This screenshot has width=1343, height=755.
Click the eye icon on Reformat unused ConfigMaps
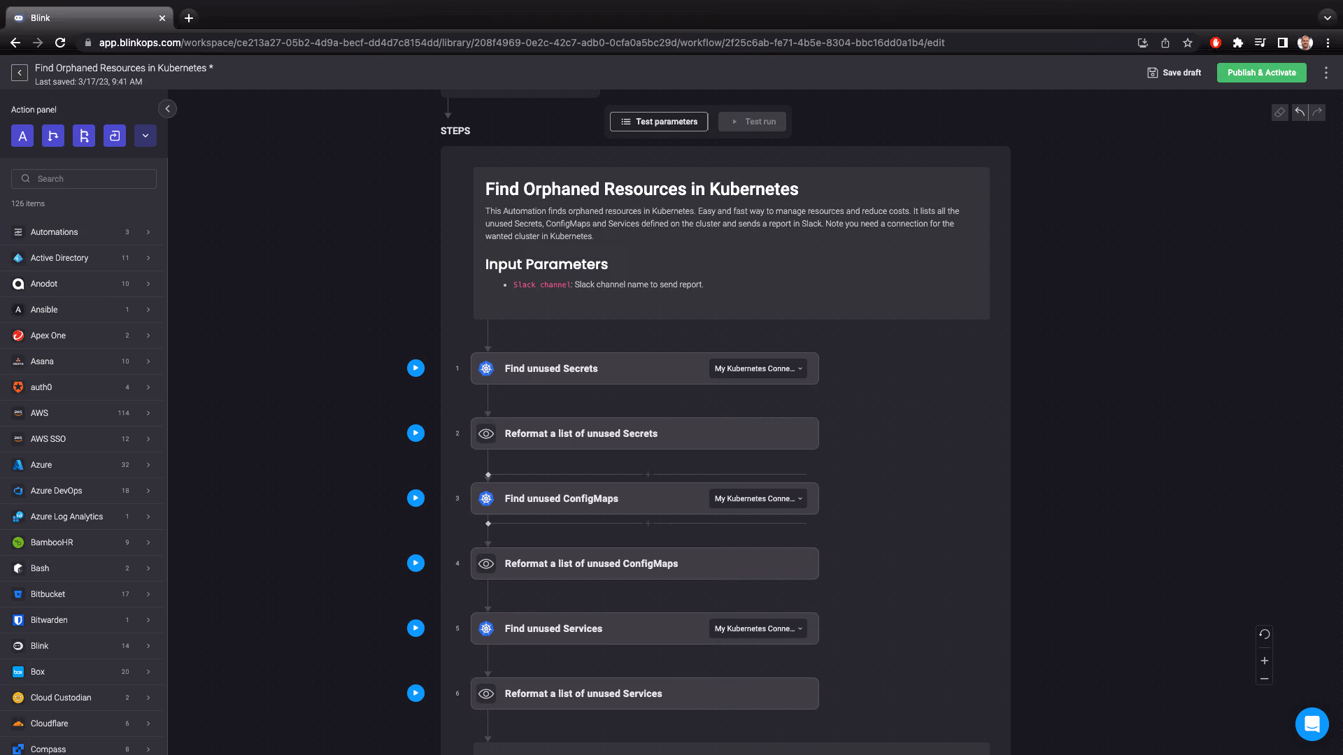click(x=486, y=563)
